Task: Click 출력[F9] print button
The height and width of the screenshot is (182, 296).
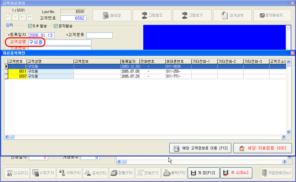Action: click(174, 173)
